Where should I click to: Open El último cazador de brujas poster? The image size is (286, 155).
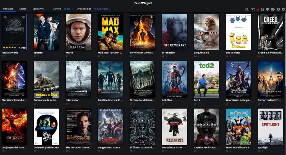142,127
